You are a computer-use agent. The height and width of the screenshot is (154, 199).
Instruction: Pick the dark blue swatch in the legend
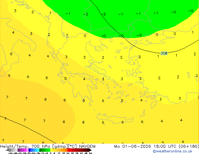coord(30,150)
